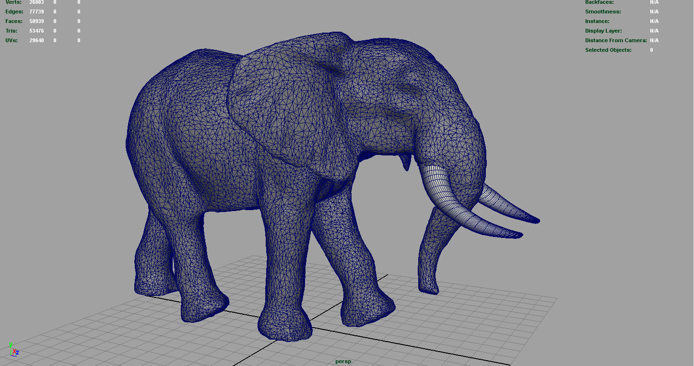This screenshot has width=694, height=366.
Task: Click the edge count value 77739
Action: [36, 12]
